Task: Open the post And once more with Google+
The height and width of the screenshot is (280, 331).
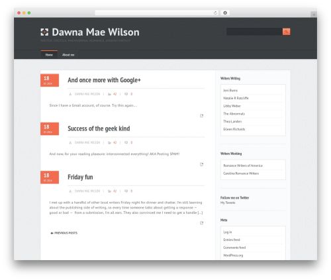Action: pyautogui.click(x=104, y=80)
